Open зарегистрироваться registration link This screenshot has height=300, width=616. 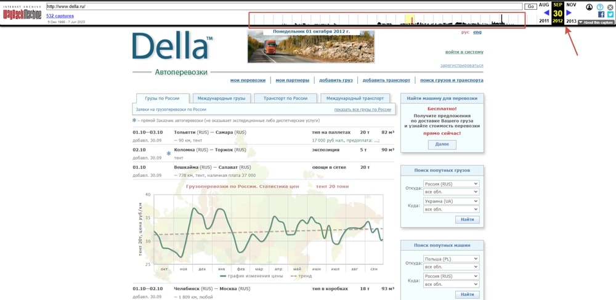[461, 65]
